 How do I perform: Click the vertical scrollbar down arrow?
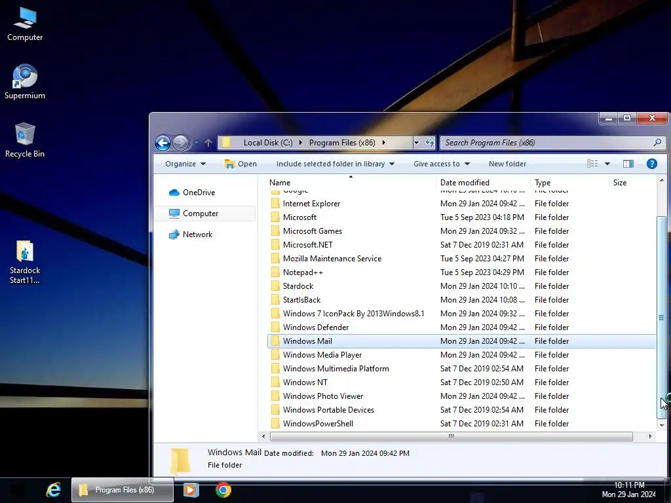click(662, 425)
